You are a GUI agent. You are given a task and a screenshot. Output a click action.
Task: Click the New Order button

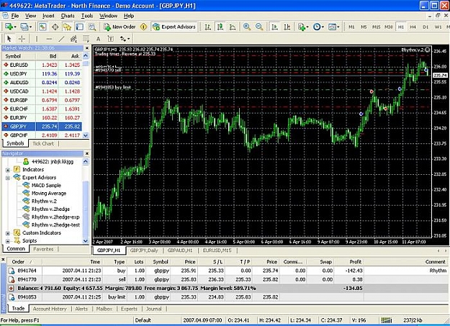[x=120, y=27]
